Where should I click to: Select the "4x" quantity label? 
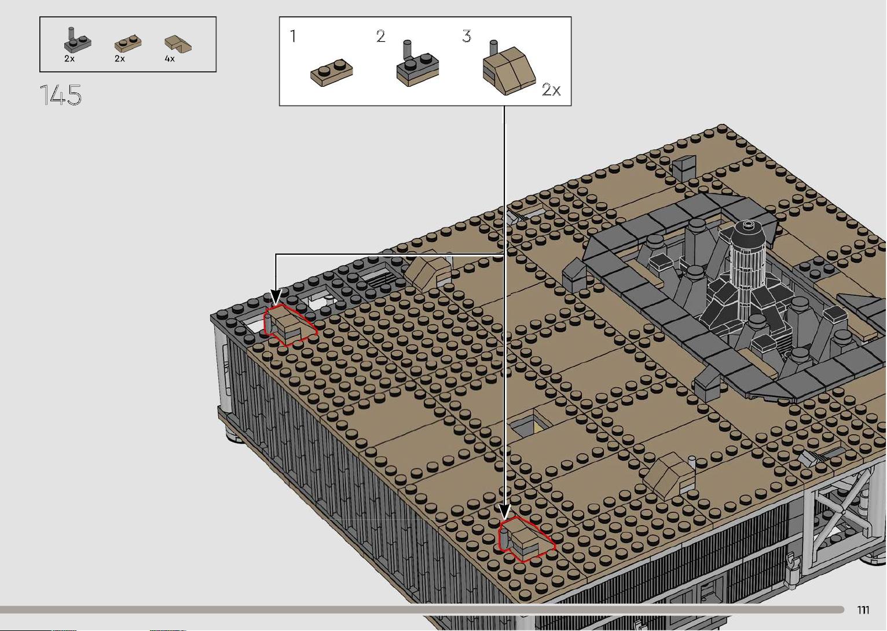170,58
